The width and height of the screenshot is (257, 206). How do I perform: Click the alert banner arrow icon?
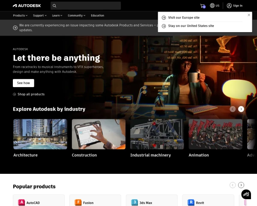[x=15, y=28]
